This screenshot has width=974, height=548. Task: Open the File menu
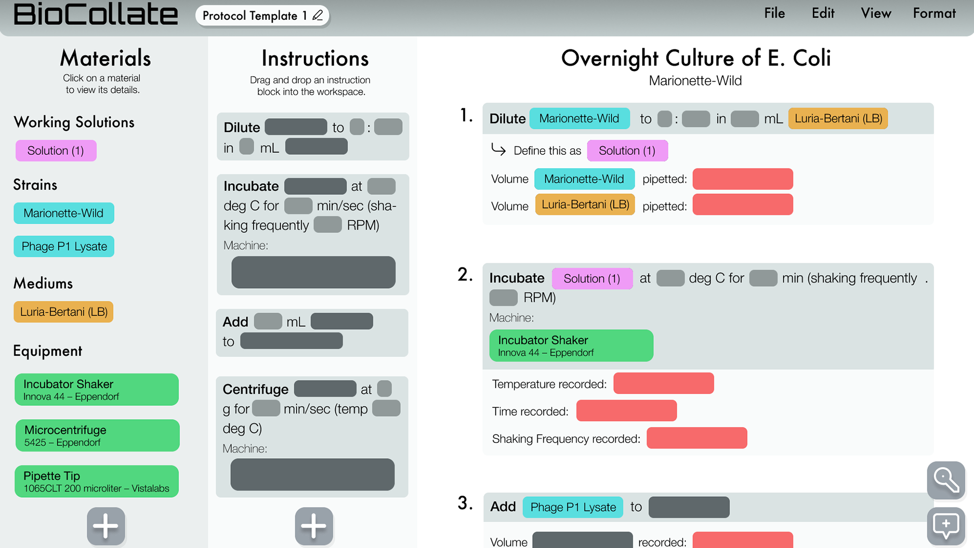pos(775,14)
